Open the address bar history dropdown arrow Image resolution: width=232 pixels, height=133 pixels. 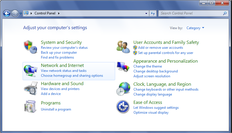146,13
